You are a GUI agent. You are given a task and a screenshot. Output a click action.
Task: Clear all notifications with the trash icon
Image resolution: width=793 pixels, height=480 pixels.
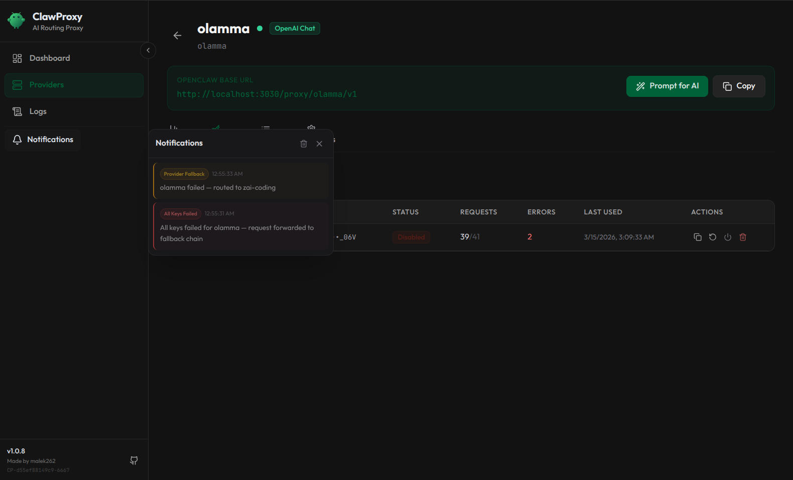click(304, 144)
